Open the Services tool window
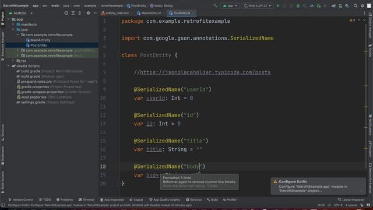 pos(193,199)
